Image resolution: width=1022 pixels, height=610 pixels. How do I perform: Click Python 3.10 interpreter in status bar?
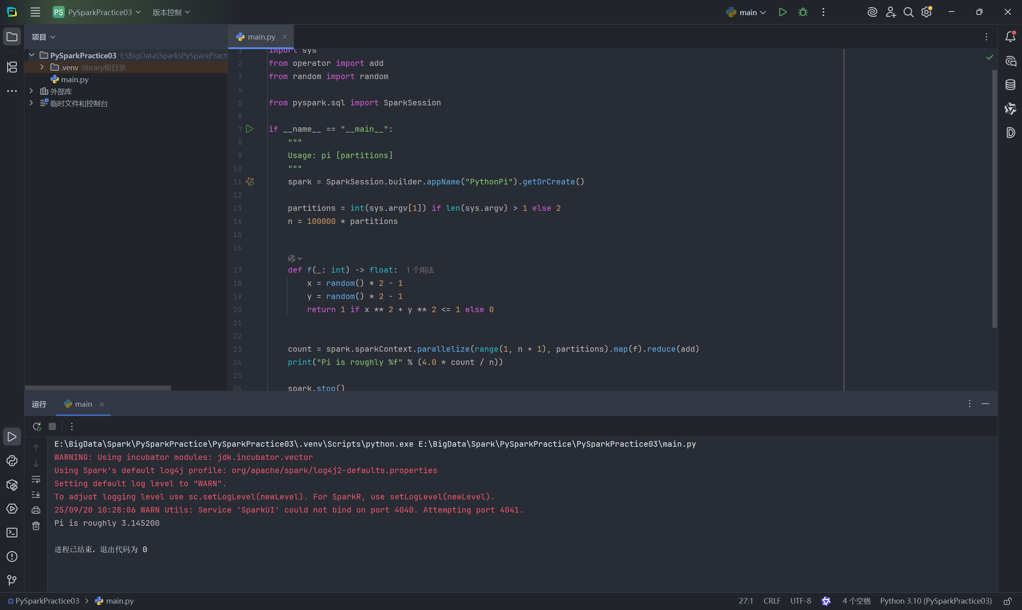[x=936, y=601]
